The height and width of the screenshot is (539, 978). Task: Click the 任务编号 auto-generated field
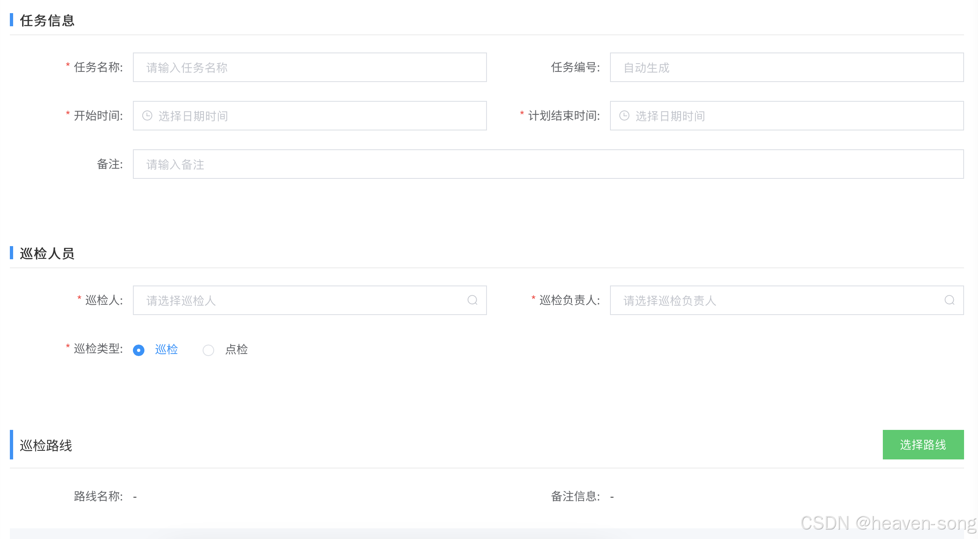click(786, 67)
